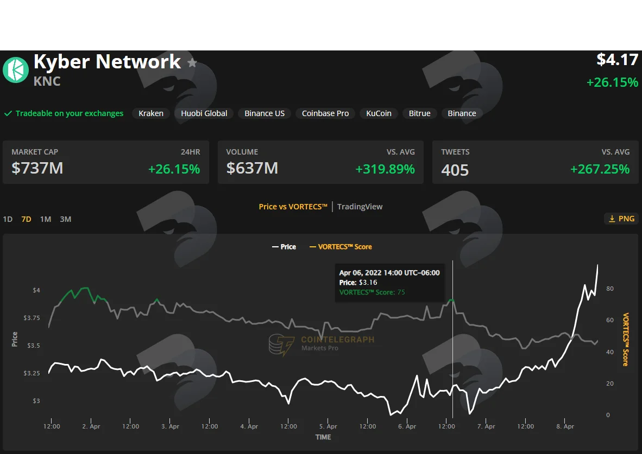Click the VOLUME card heading

tap(242, 152)
